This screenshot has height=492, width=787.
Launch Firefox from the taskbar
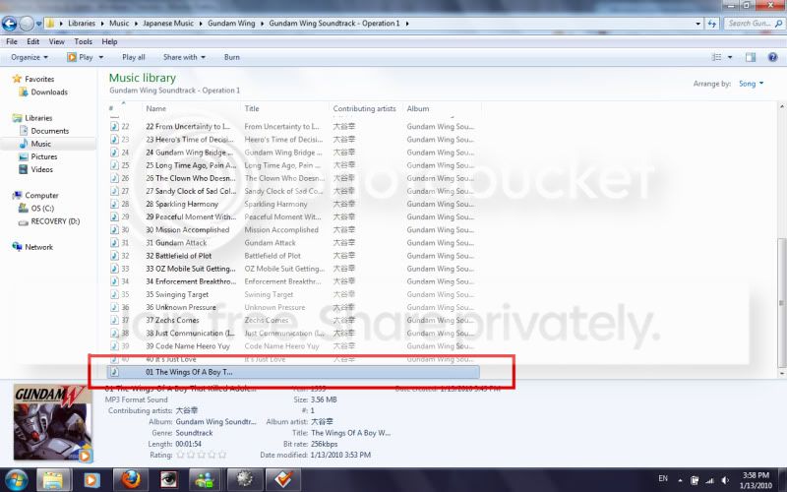[x=131, y=480]
